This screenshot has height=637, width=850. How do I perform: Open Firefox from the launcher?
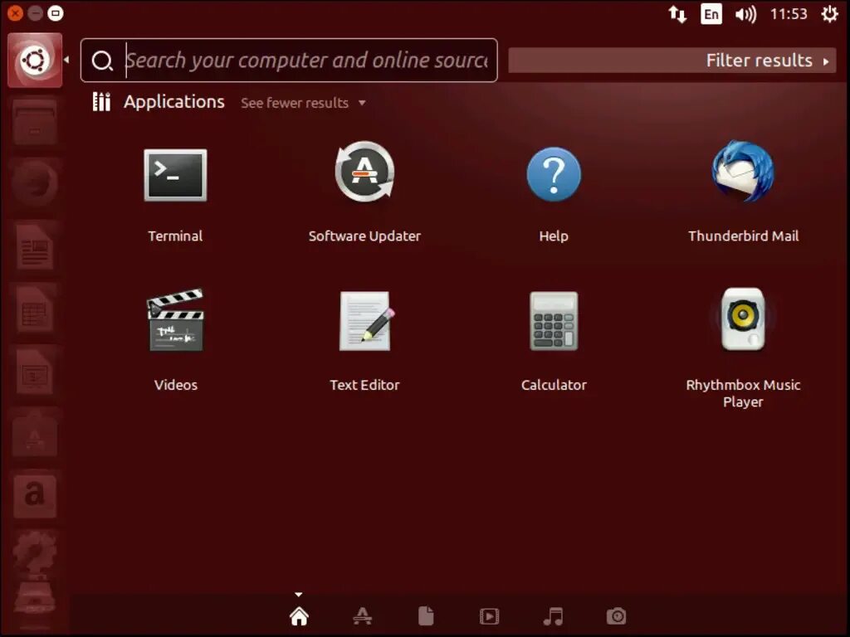click(35, 184)
